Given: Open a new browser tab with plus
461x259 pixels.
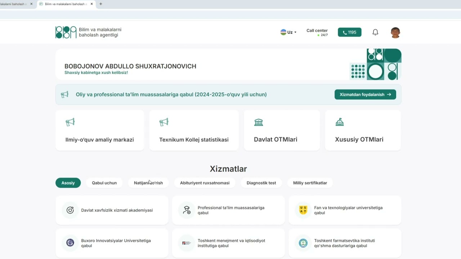Looking at the screenshot, I should 100,4.
